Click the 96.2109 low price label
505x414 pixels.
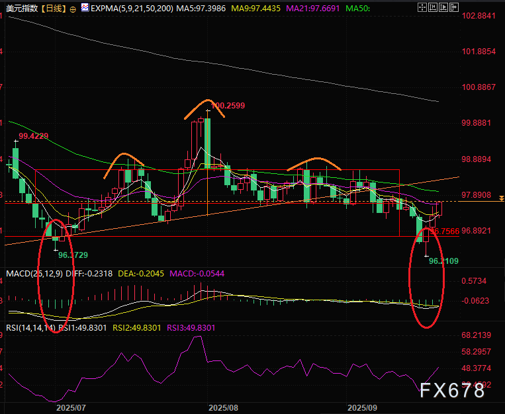(x=443, y=261)
